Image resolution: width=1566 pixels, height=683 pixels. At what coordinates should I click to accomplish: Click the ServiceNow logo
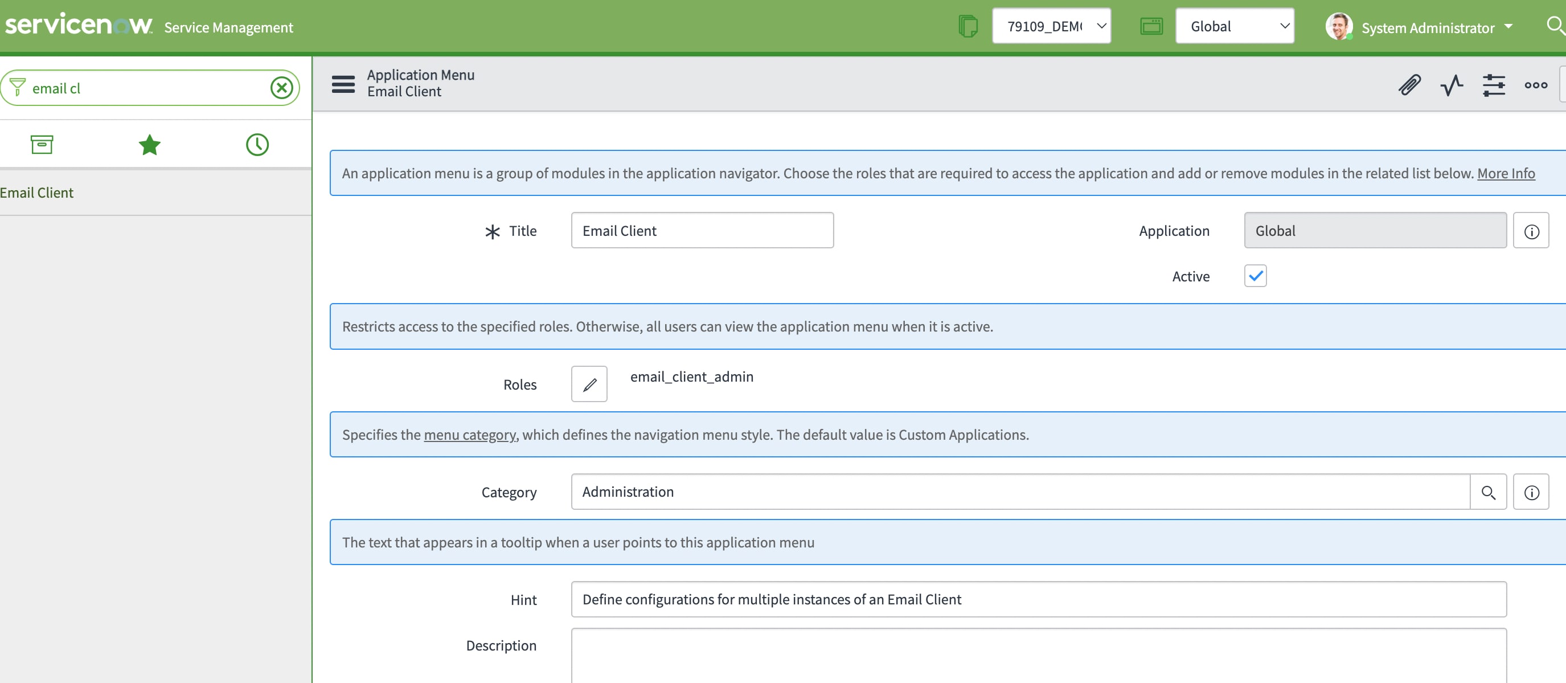79,25
